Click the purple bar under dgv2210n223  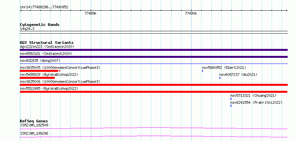(x=154, y=50)
